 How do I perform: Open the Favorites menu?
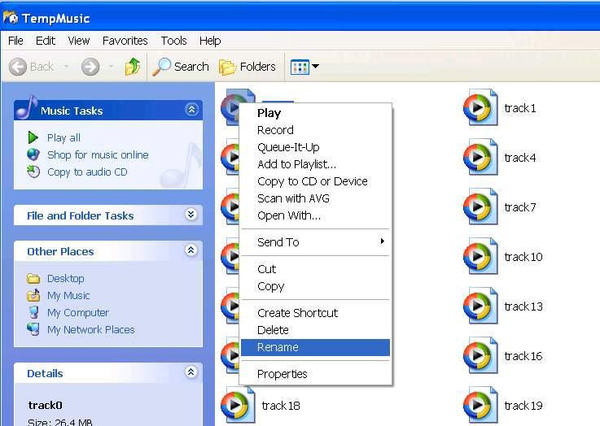click(x=125, y=41)
